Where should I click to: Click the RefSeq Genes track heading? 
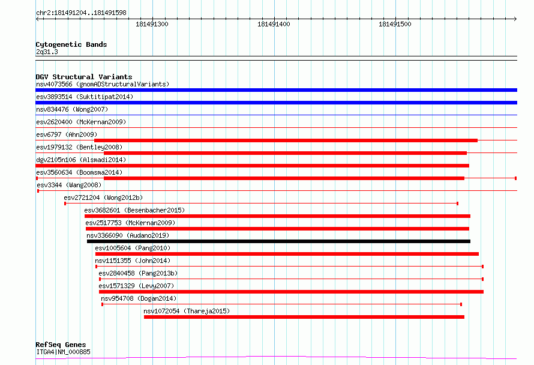coord(61,345)
